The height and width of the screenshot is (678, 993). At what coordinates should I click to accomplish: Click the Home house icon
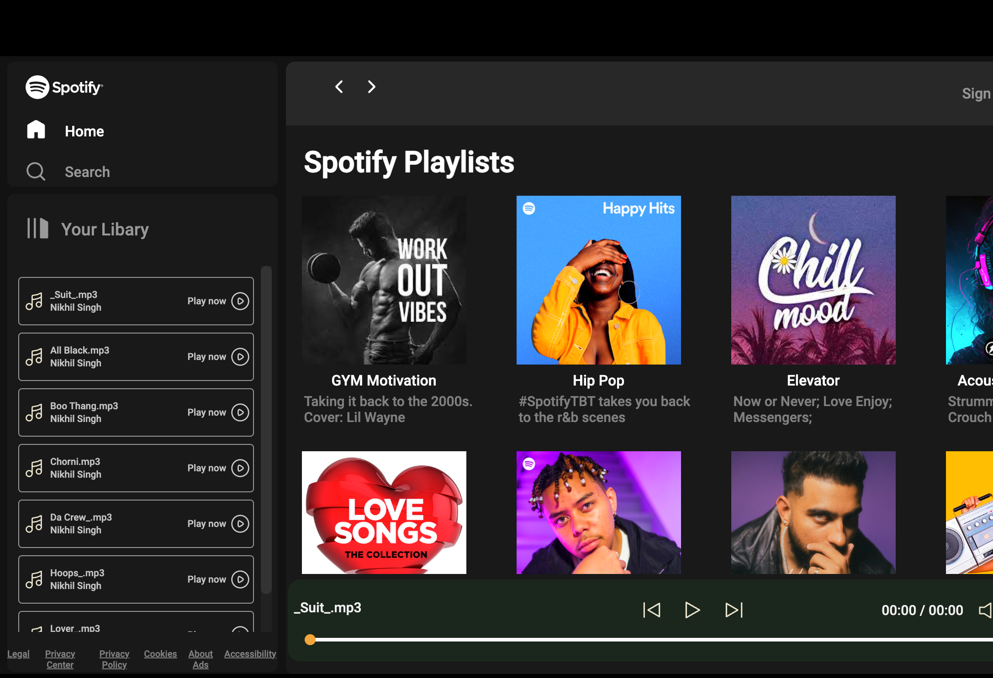coord(36,130)
